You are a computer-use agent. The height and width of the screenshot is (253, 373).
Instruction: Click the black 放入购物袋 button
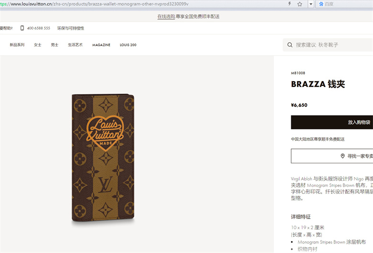point(332,122)
